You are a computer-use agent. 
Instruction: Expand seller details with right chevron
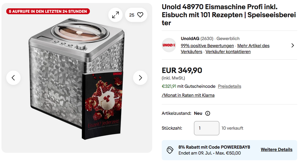click(292, 45)
